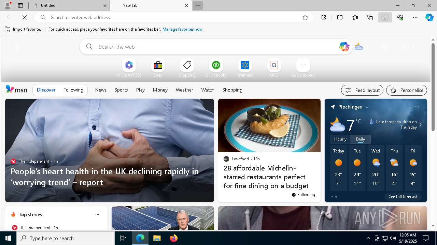
Task: Open the Quickbooks shortcut
Action: 216,68
